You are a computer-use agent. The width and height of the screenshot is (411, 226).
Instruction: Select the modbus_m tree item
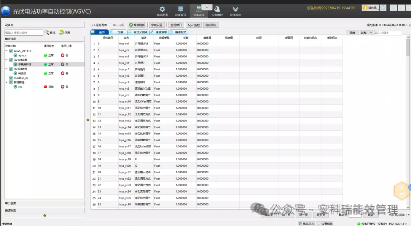[21, 78]
